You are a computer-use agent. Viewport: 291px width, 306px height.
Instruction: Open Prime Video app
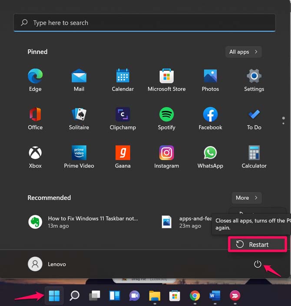coord(79,157)
